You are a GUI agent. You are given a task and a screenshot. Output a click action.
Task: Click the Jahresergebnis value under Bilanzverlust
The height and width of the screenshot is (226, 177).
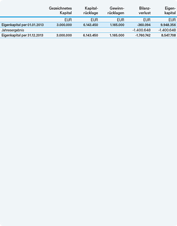(x=141, y=30)
